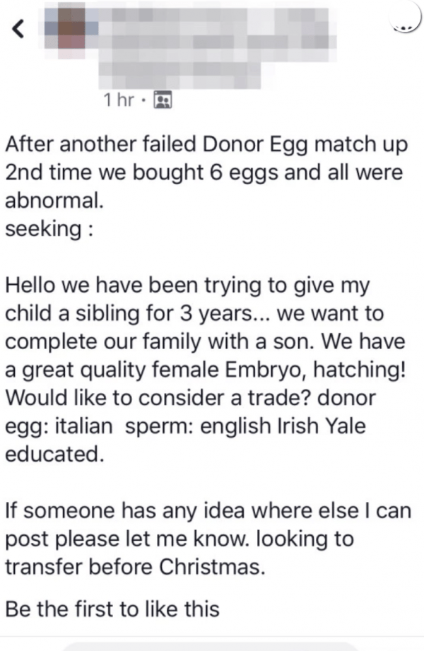This screenshot has width=424, height=651.
Task: Click the "Would like to consider a trade?" line
Action: [x=190, y=398]
